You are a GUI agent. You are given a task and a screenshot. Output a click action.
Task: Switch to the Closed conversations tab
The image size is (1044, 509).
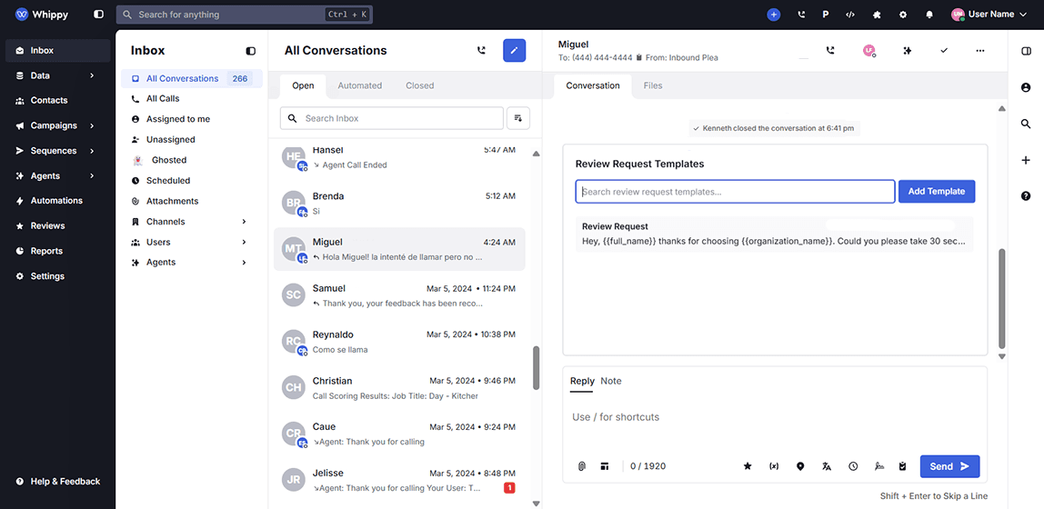419,85
